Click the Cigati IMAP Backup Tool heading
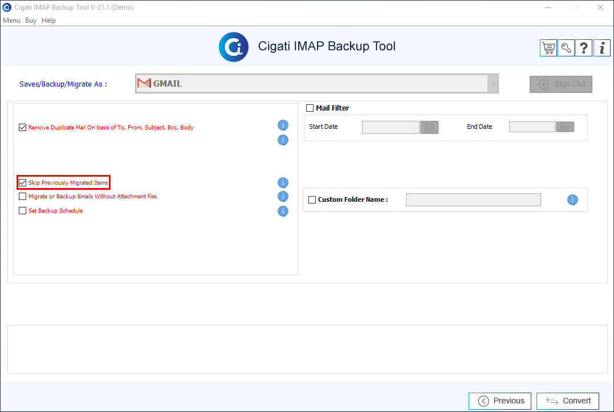614x412 pixels. 327,46
